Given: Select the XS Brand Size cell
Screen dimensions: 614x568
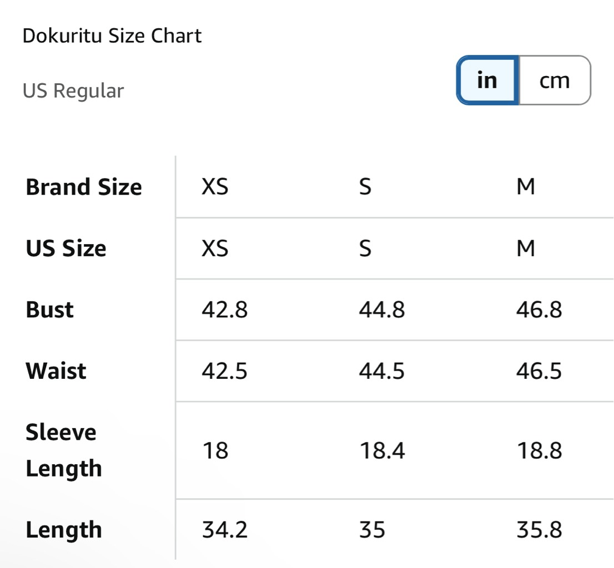Looking at the screenshot, I should [x=215, y=186].
